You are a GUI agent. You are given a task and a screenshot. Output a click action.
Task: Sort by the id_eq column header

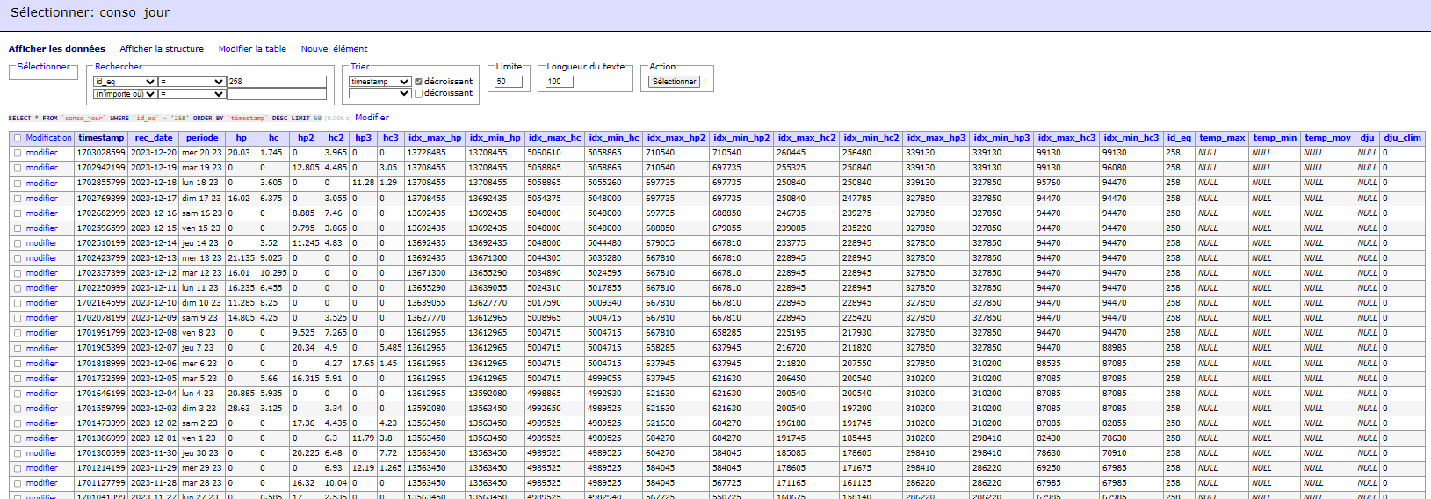point(1179,138)
